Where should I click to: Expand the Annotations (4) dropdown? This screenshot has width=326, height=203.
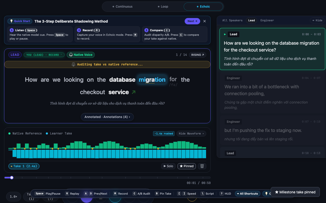tap(107, 117)
